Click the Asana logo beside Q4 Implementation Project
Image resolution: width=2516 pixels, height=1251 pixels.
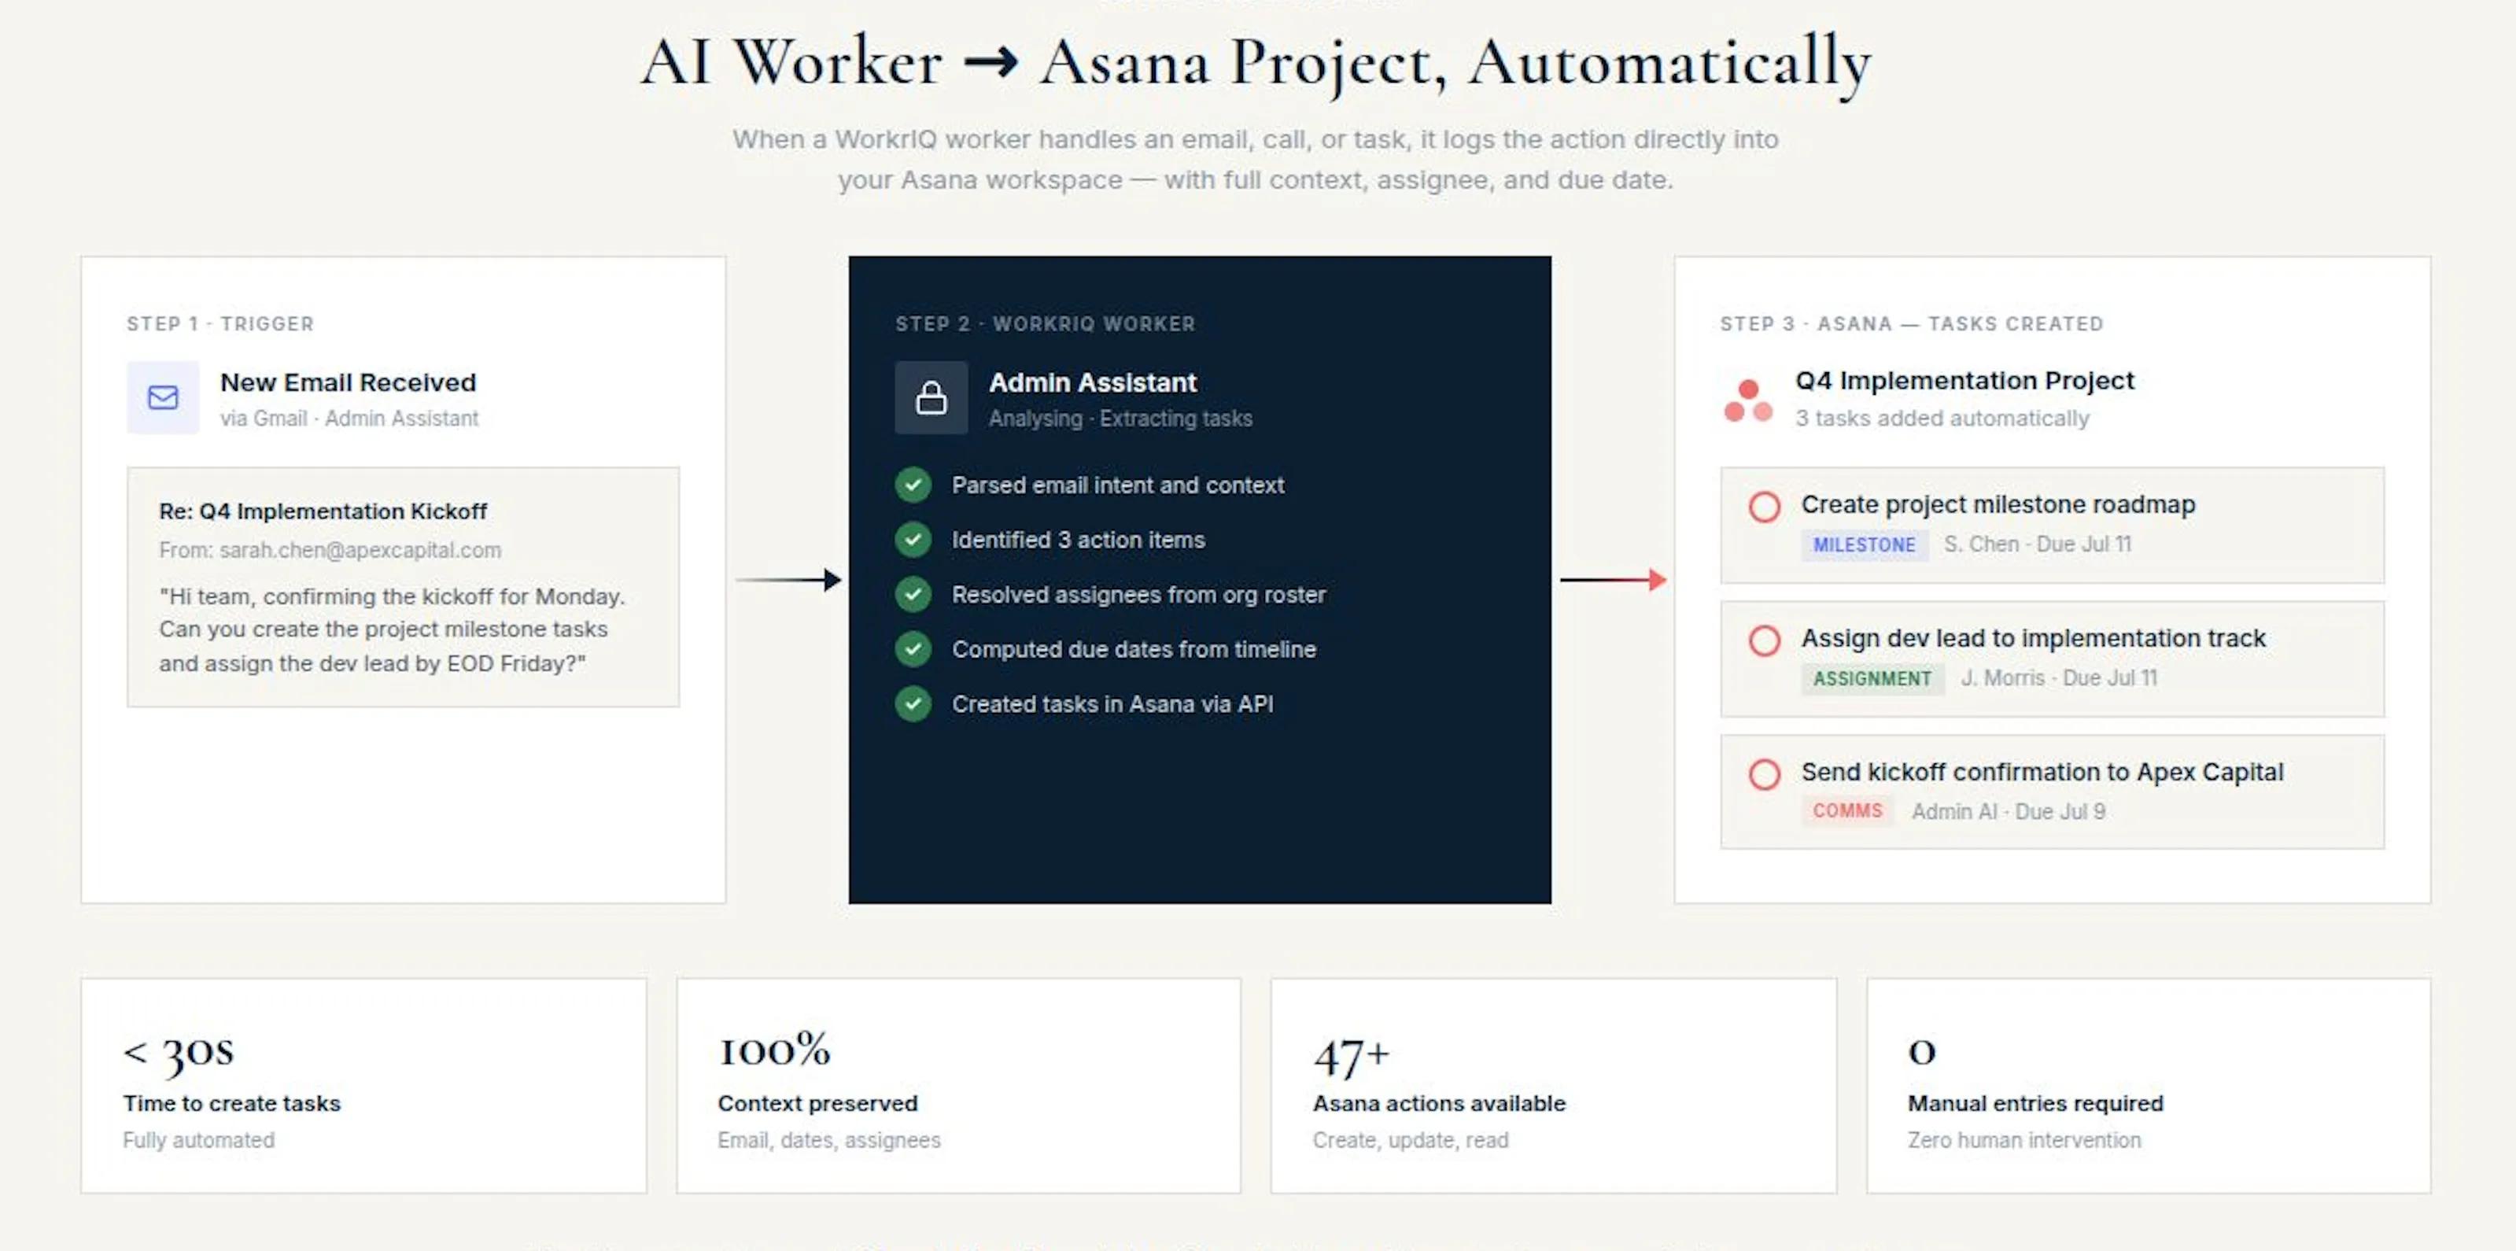(x=1748, y=400)
